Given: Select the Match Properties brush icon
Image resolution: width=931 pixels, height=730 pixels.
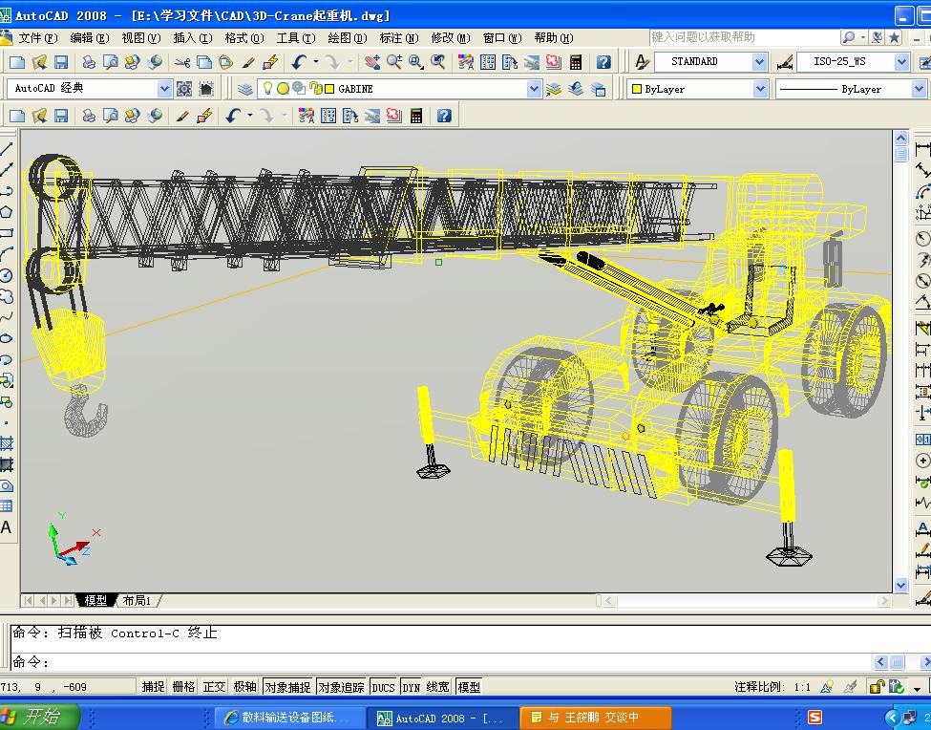Looking at the screenshot, I should pyautogui.click(x=248, y=62).
